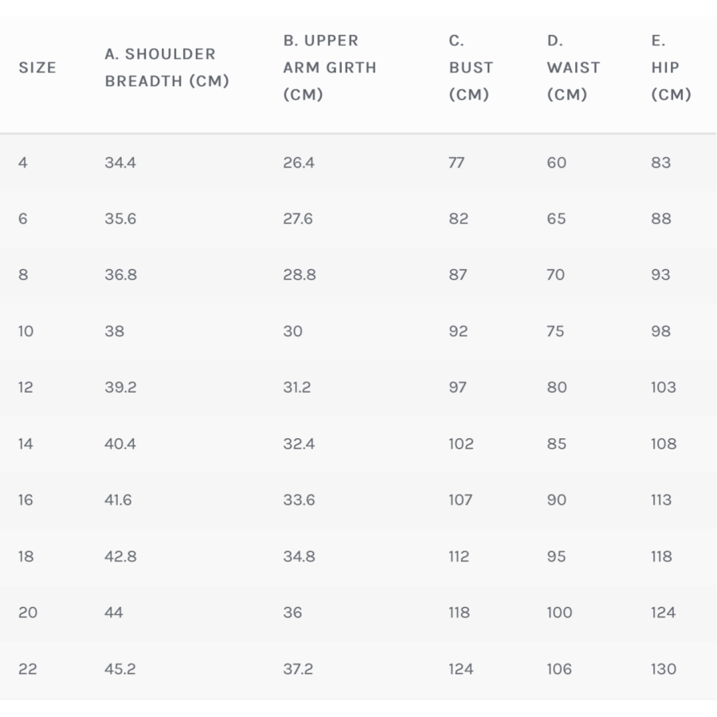
Task: Select the D. Waist column header
Action: [x=573, y=68]
